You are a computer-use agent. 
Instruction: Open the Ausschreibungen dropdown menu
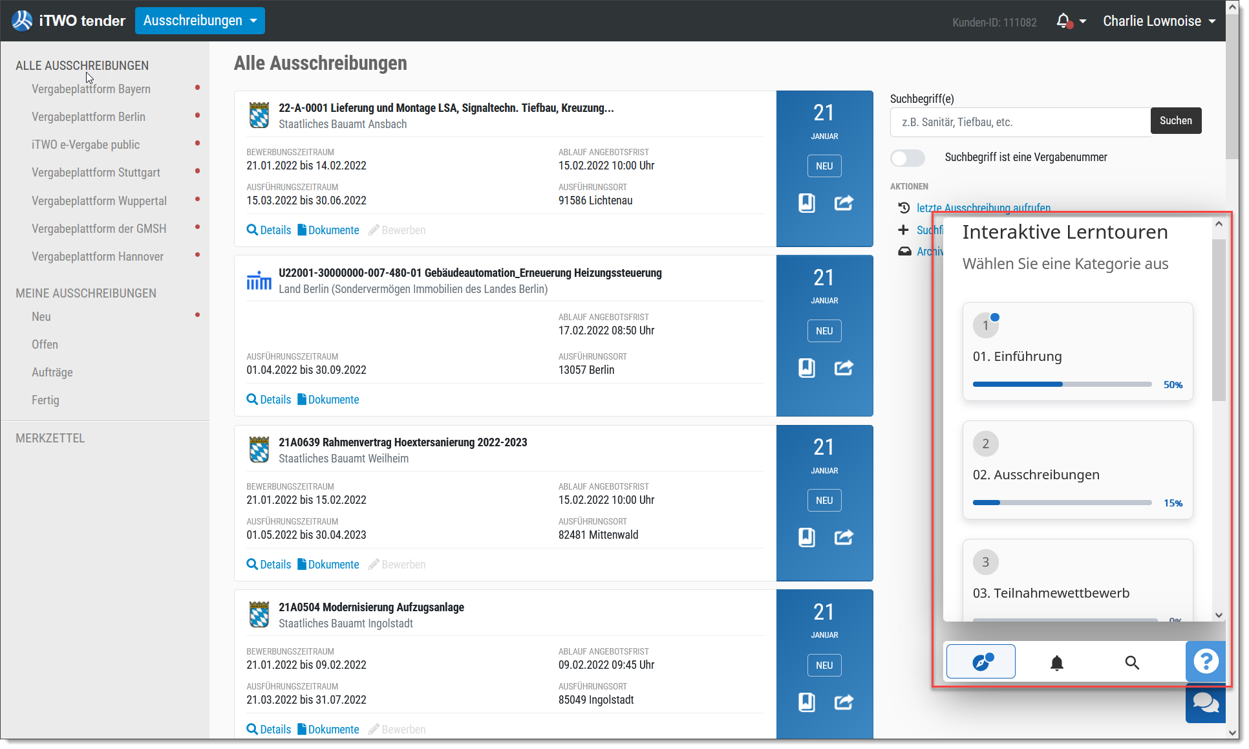[x=200, y=21]
